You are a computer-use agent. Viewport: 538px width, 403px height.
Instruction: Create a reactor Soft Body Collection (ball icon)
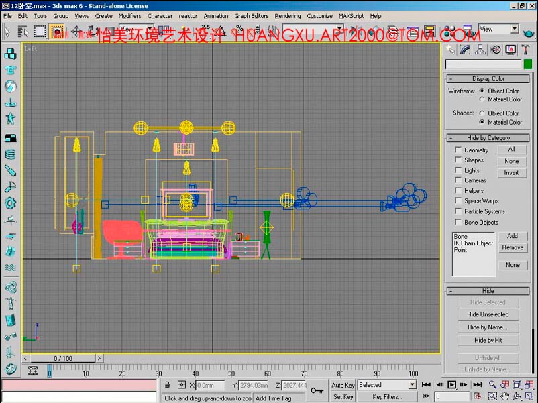click(10, 87)
